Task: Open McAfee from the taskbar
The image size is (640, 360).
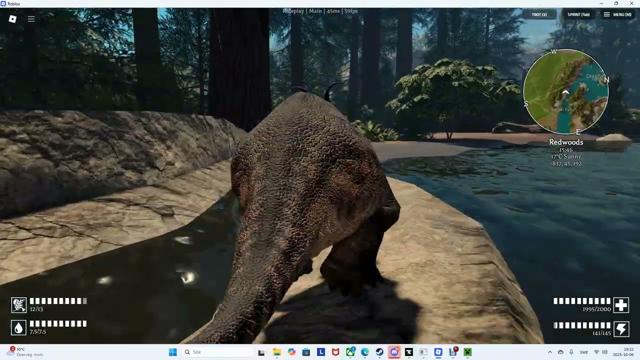Action: click(x=335, y=352)
